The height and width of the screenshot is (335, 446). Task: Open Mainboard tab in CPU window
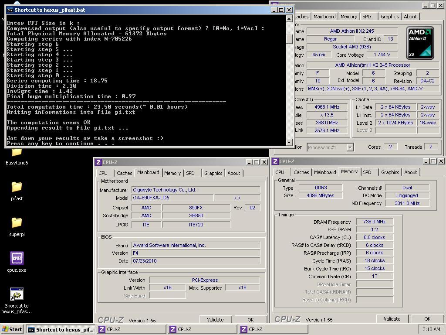[324, 17]
